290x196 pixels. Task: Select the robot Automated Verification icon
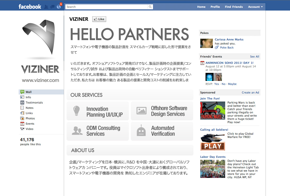pos(141,130)
